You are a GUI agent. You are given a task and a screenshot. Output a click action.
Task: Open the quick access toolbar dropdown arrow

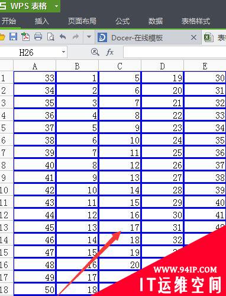coord(89,37)
